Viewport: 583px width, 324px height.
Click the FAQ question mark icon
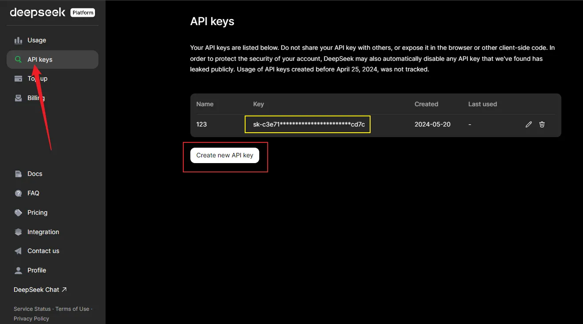click(x=18, y=193)
